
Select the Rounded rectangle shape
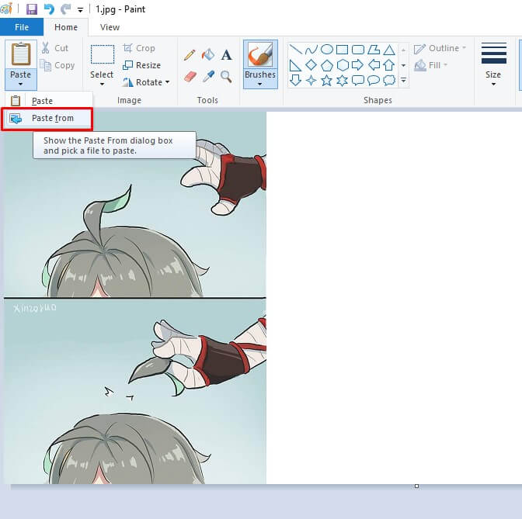(x=358, y=50)
